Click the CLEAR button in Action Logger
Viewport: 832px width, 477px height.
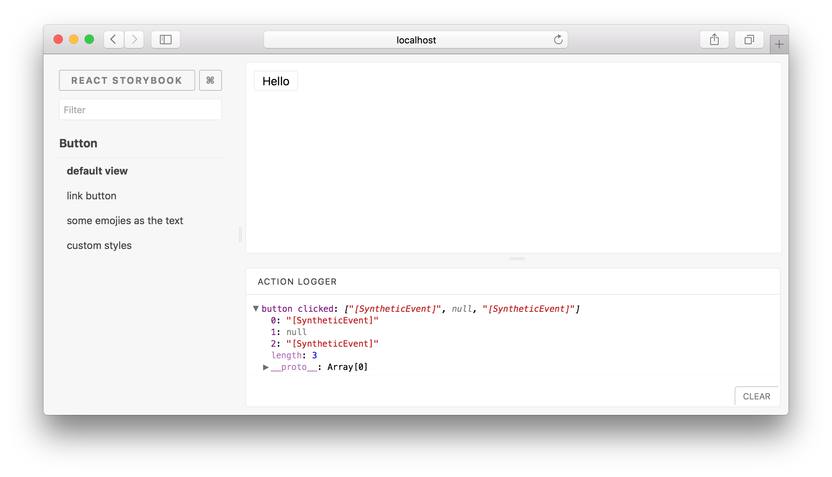tap(757, 396)
